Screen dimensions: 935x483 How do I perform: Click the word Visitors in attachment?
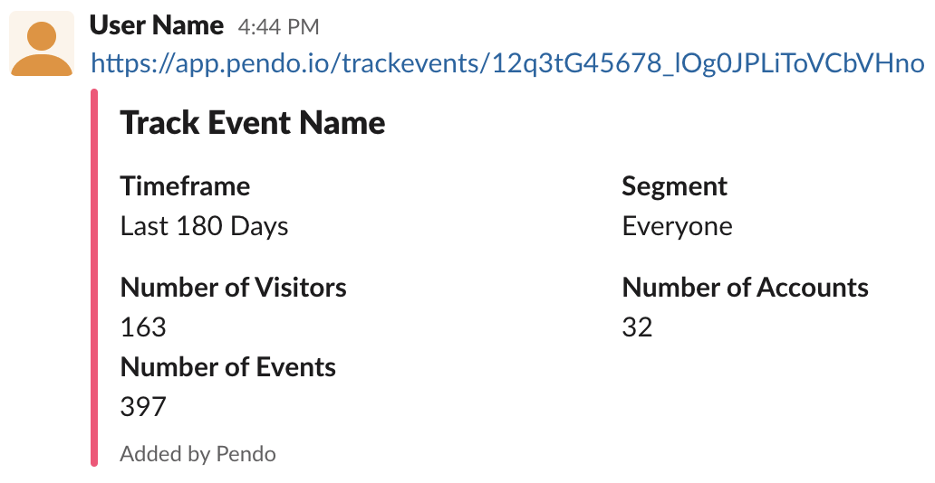click(x=301, y=288)
